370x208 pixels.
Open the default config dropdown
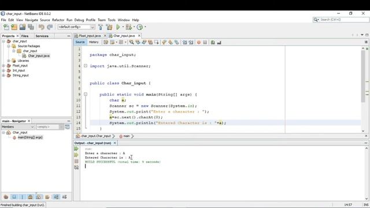coord(76,27)
